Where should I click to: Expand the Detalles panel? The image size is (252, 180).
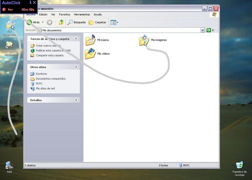pyautogui.click(x=76, y=100)
